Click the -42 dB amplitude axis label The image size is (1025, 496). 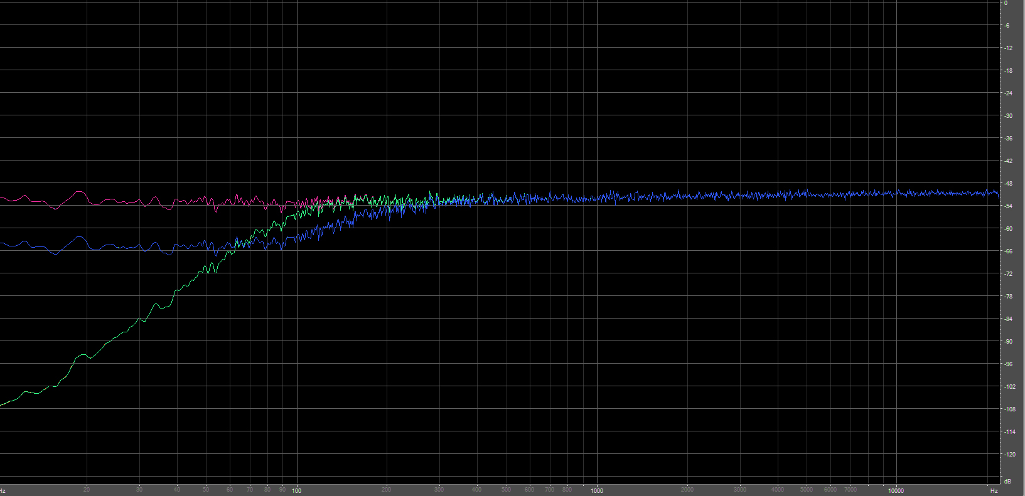click(1007, 161)
